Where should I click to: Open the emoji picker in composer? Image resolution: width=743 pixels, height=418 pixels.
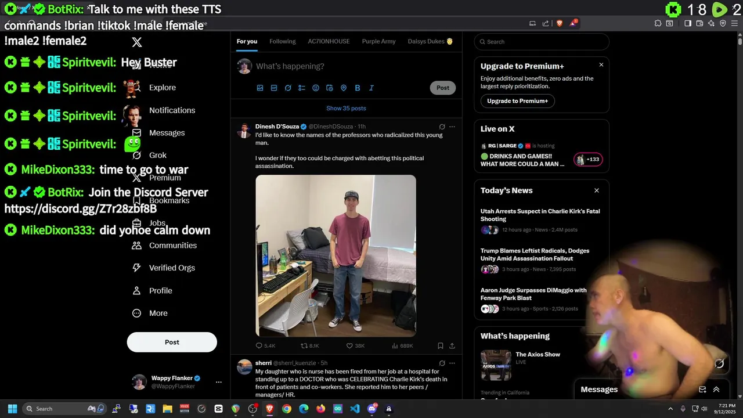[x=316, y=88]
